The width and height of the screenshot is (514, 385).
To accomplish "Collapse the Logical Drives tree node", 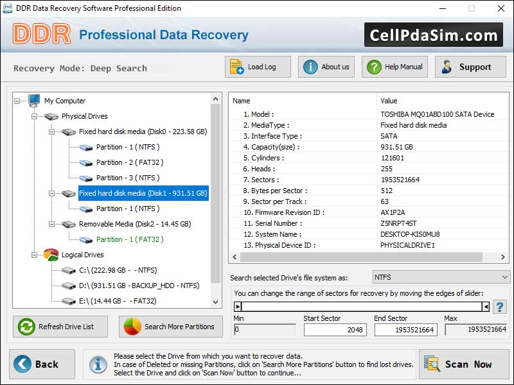I will point(34,255).
